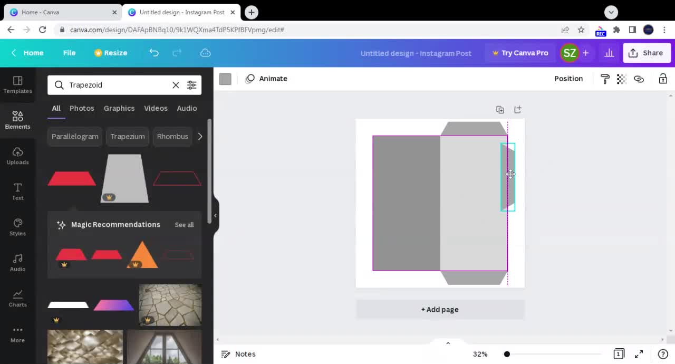Open the Audio sidebar panel
675x364 pixels.
pyautogui.click(x=17, y=262)
